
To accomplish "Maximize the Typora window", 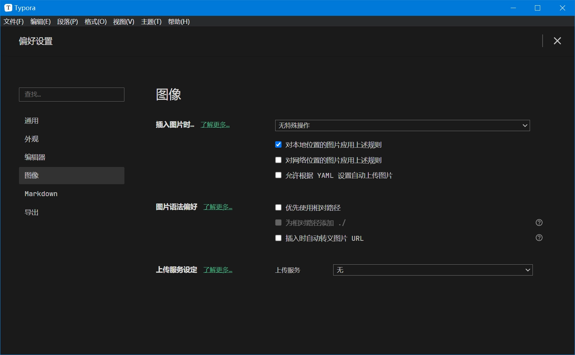I will coord(537,8).
